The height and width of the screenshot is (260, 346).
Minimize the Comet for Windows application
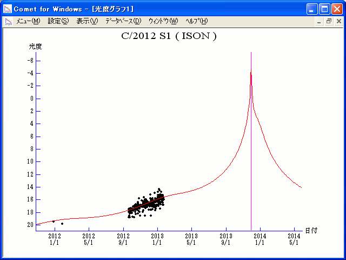coord(312,9)
